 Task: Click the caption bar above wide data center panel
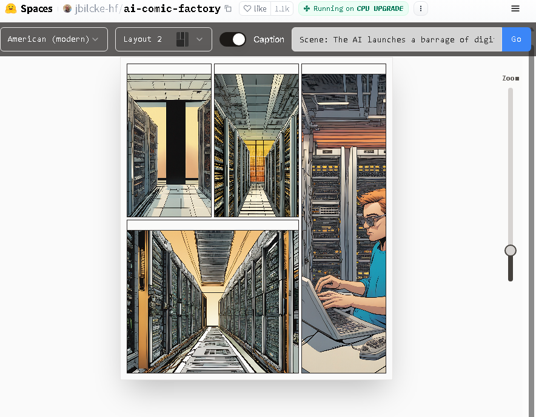point(213,225)
